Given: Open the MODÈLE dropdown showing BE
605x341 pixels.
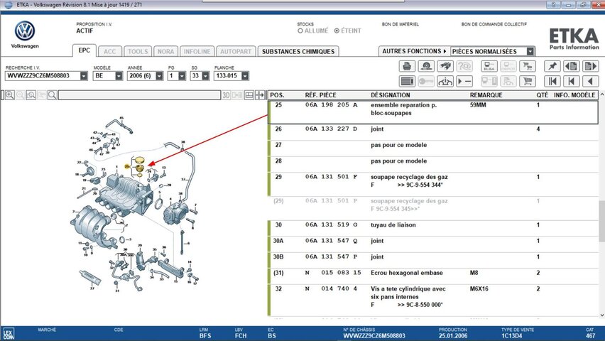Looking at the screenshot, I should click(x=119, y=76).
